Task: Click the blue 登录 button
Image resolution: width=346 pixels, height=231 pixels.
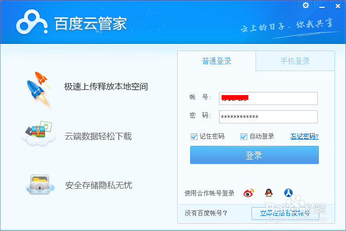Action: (255, 155)
